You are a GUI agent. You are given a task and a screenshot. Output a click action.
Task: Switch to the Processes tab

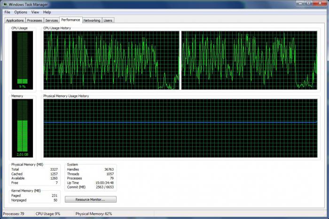34,20
